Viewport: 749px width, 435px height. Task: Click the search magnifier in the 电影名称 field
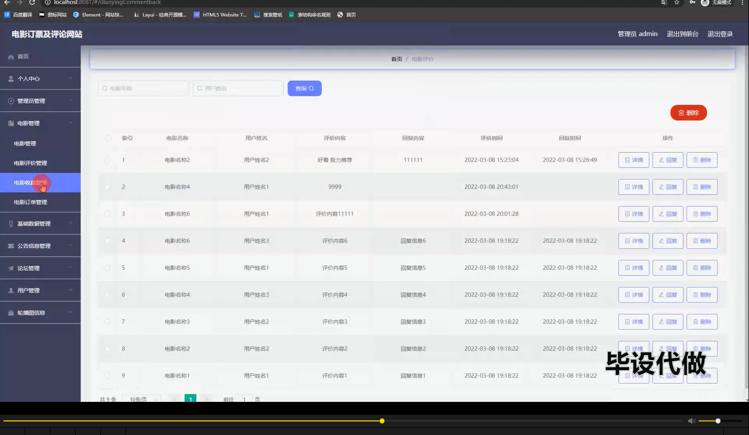(105, 88)
